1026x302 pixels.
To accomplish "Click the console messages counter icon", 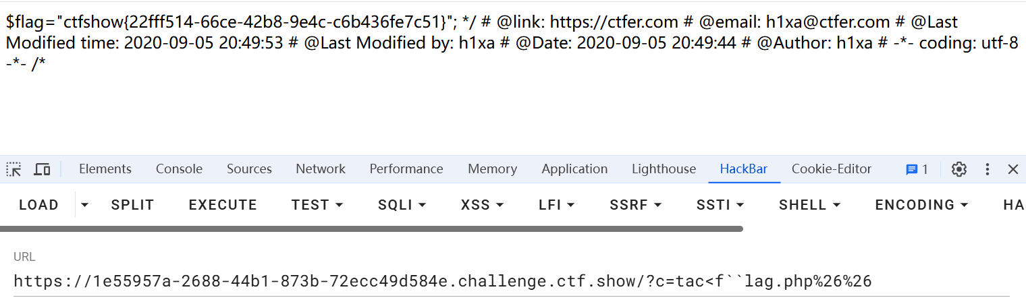I will (x=917, y=169).
